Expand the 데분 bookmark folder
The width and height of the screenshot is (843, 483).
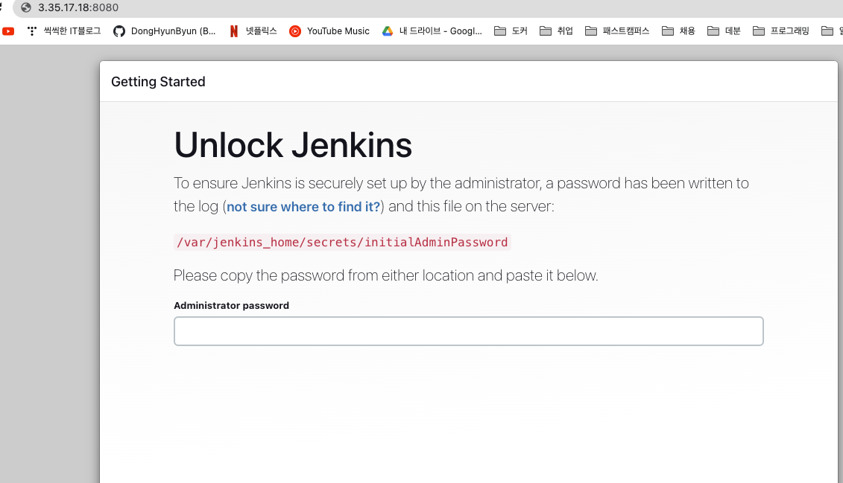(724, 31)
